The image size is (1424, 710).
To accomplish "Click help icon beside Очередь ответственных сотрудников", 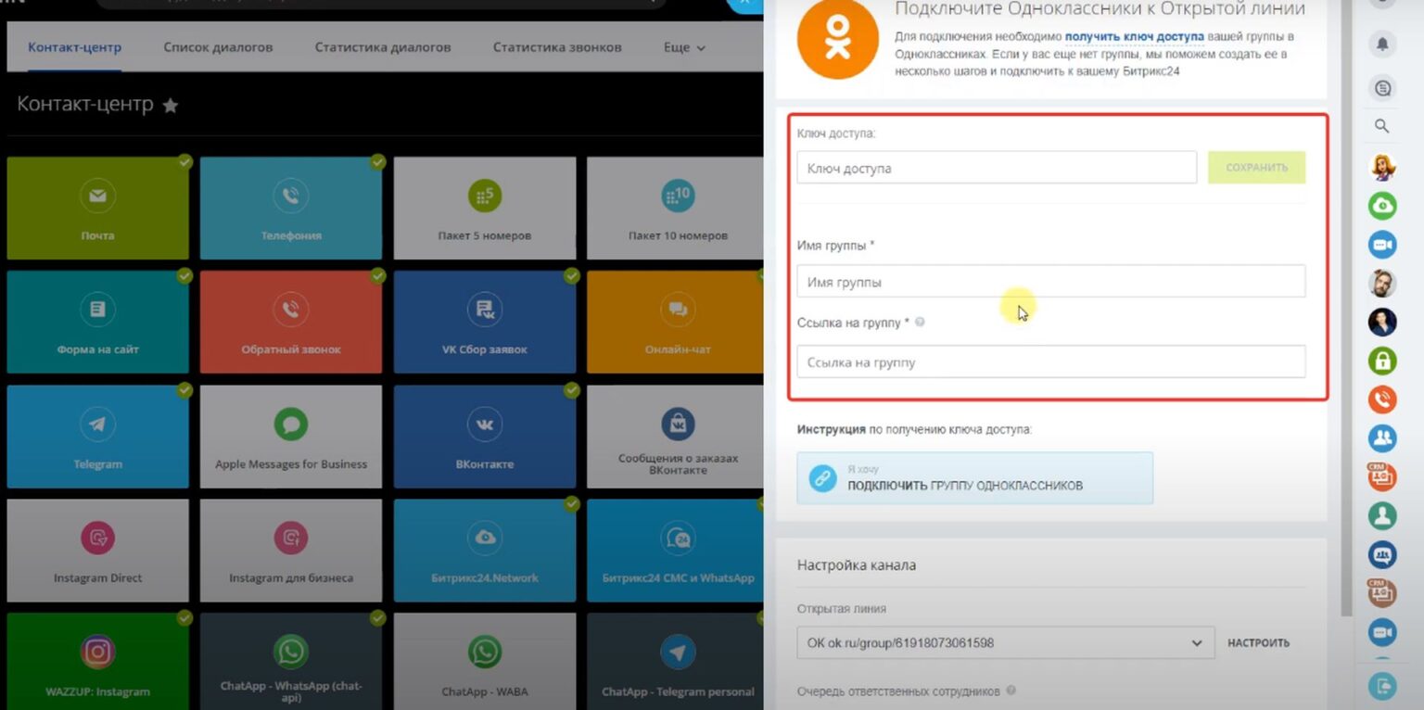I will (x=1011, y=691).
